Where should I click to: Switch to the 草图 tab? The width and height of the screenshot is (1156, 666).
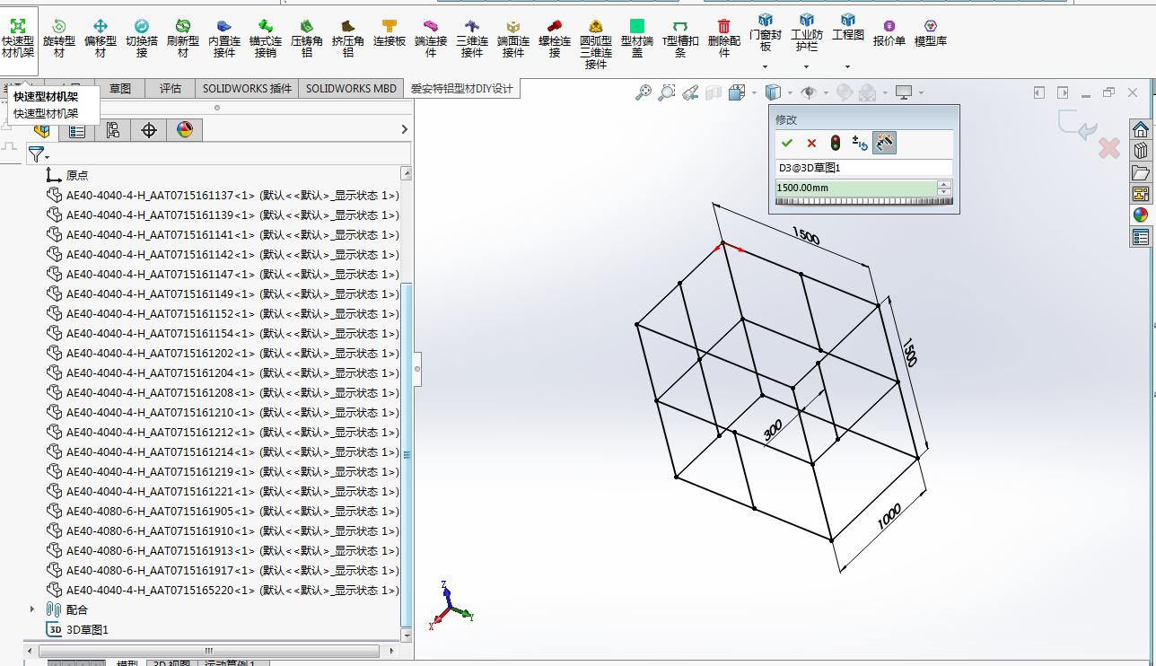[120, 88]
